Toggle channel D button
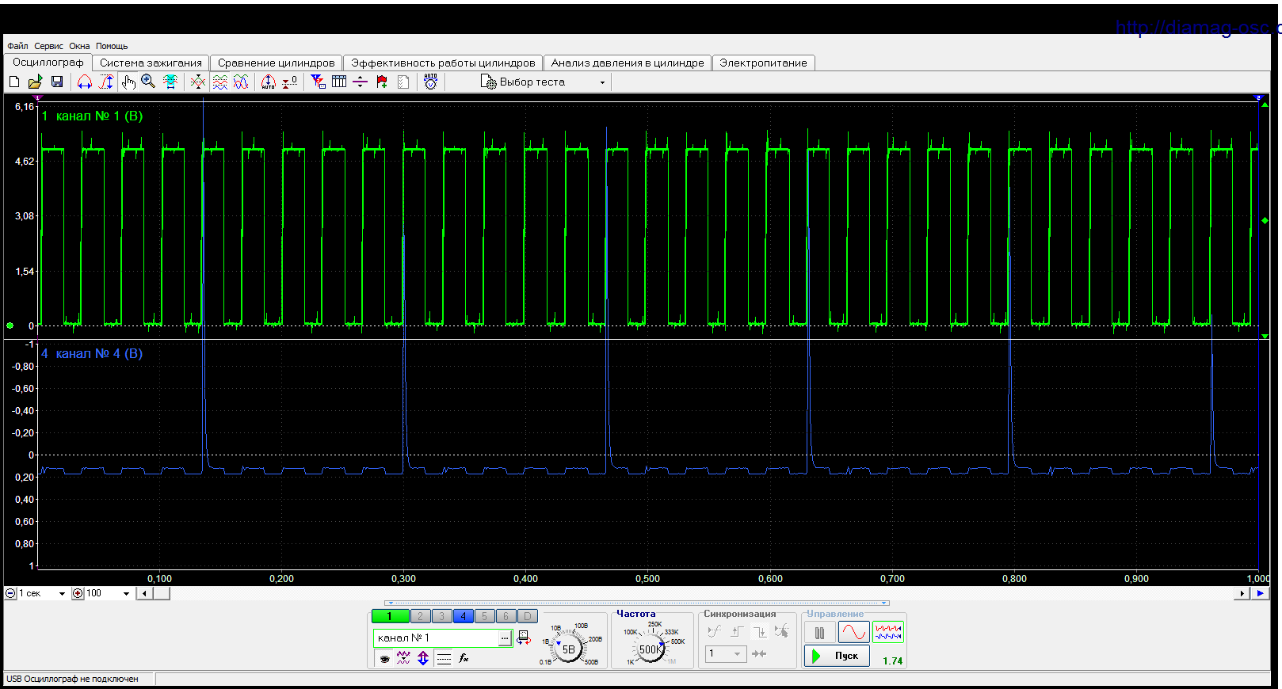 [528, 616]
